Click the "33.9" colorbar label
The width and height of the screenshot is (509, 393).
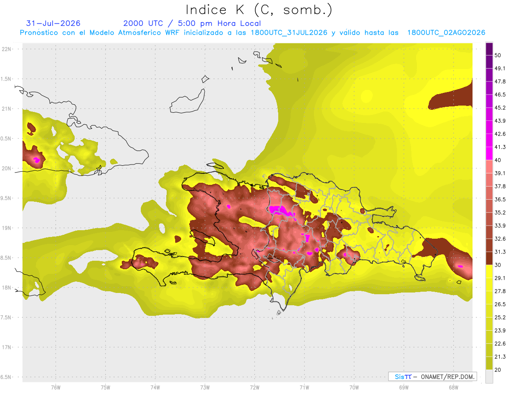(x=500, y=226)
